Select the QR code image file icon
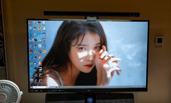The height and width of the screenshot is (103, 171). point(32,80)
